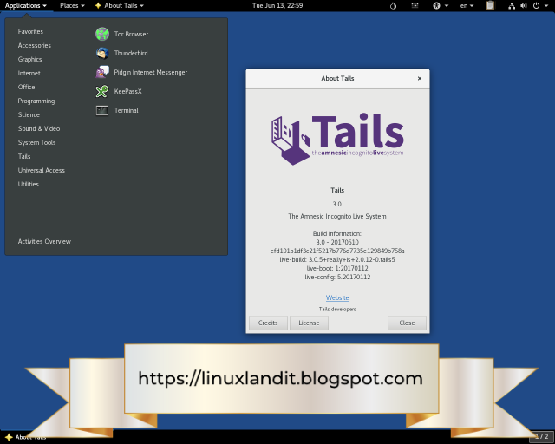Image resolution: width=555 pixels, height=444 pixels.
Task: Click the Close button in About Tails
Action: [x=407, y=323]
